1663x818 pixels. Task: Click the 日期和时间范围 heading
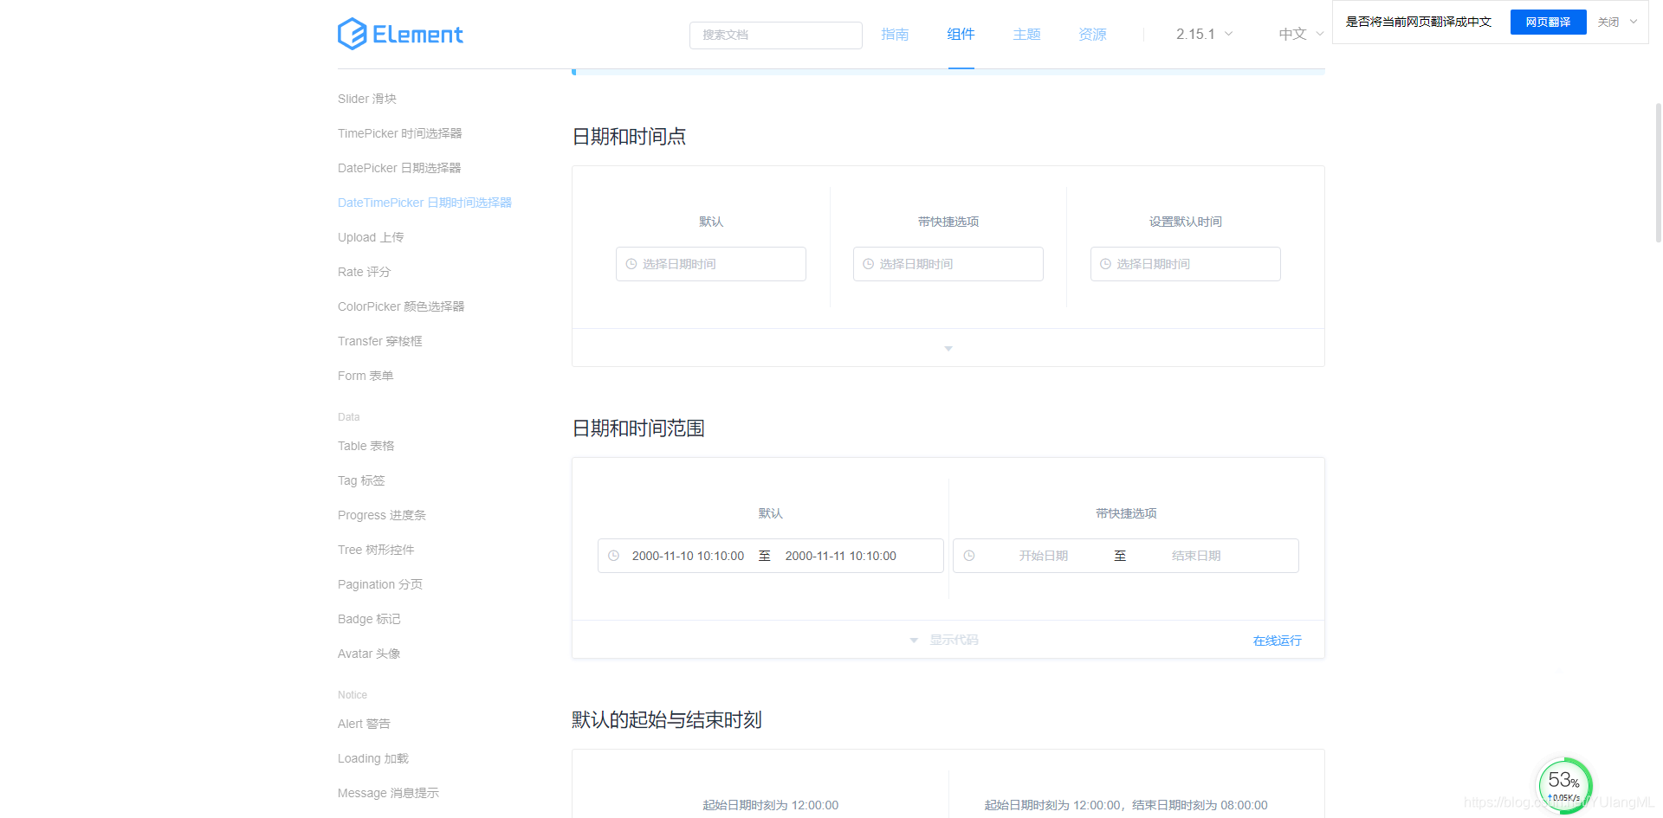tap(638, 428)
